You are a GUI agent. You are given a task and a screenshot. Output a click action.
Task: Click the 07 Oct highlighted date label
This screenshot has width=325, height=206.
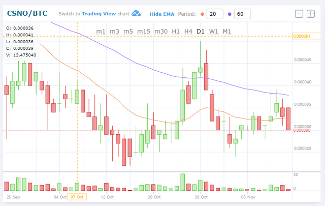click(x=77, y=197)
